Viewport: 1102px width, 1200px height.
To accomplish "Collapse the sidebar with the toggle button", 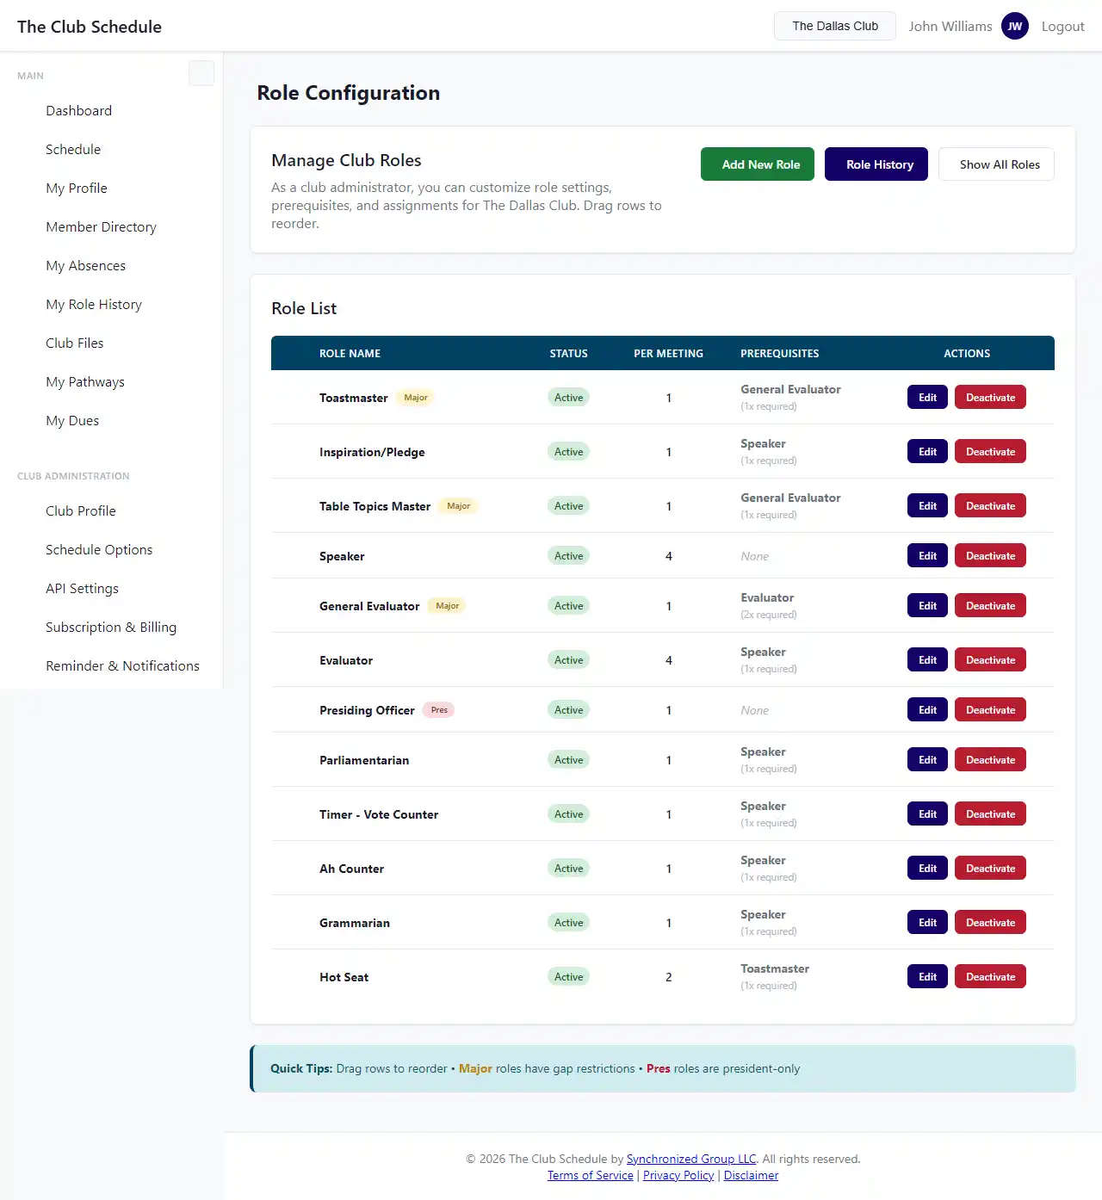I will (x=201, y=74).
